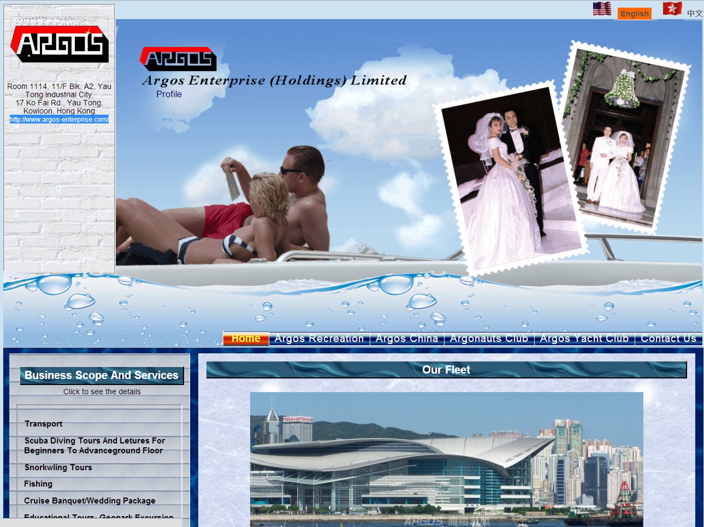Navigate to Argonauts Club
This screenshot has height=527, width=704.
coord(489,339)
